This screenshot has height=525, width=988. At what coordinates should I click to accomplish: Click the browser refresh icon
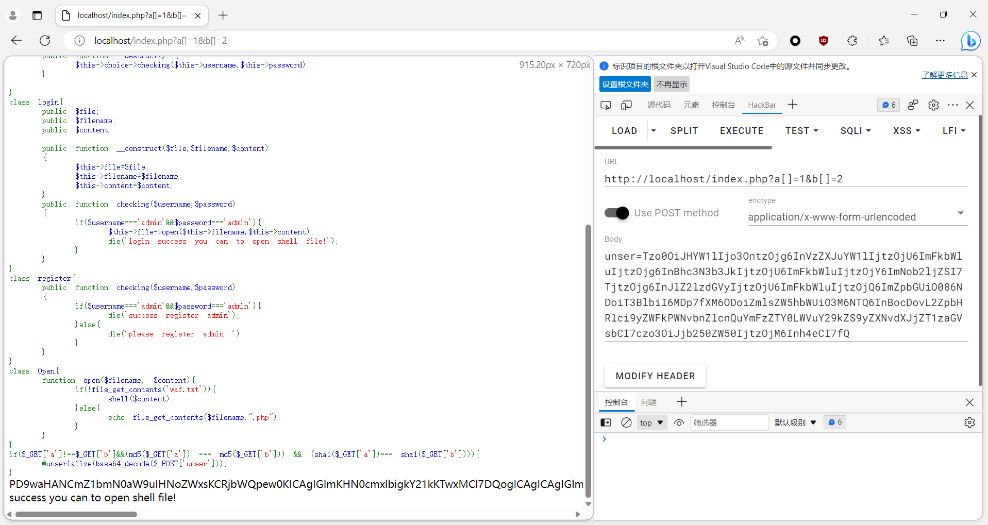pyautogui.click(x=45, y=41)
